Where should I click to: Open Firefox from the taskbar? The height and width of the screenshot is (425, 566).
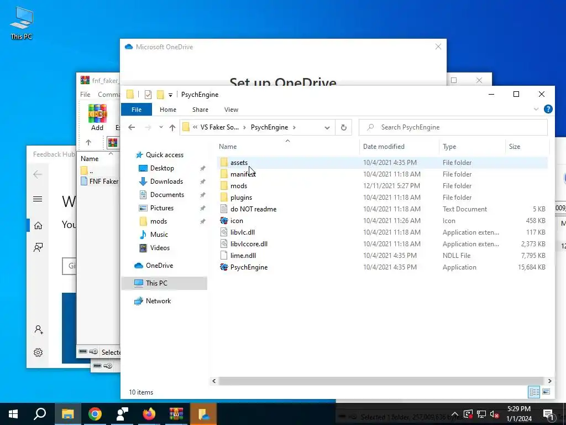[149, 414]
